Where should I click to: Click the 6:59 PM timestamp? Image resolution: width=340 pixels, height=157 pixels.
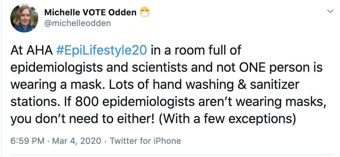(27, 141)
